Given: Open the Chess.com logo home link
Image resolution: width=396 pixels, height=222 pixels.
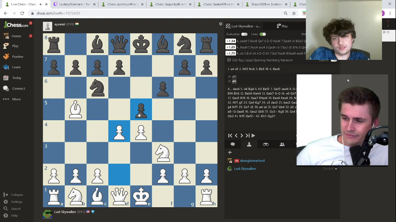Looking at the screenshot, I should (16, 25).
